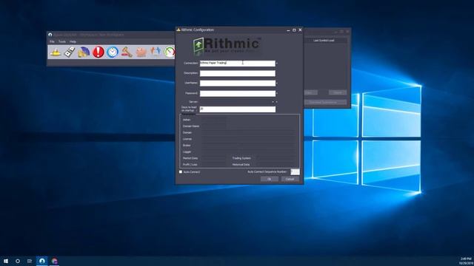This screenshot has height=266, width=474.
Task: Click the Market Data parameter field
Action: tap(213, 158)
